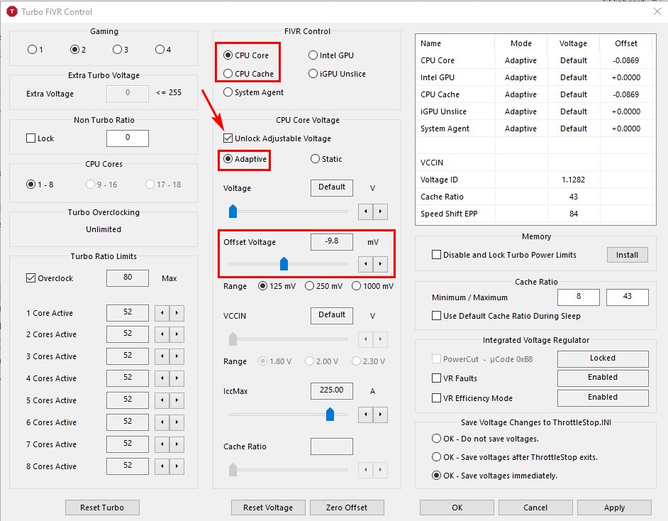The width and height of the screenshot is (668, 521).
Task: Click the IccMax slider thumb
Action: (330, 414)
